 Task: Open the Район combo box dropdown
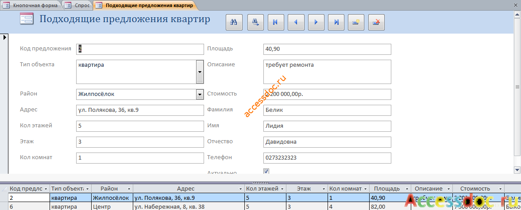point(200,95)
